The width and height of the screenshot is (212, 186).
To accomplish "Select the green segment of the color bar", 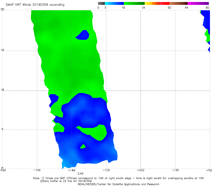I will coord(134,3).
